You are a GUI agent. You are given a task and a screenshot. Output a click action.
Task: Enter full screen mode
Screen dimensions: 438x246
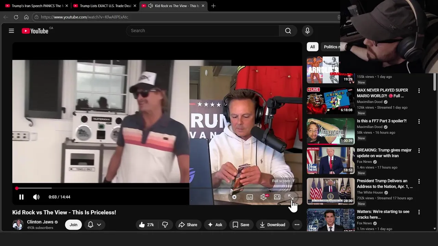[x=290, y=197]
